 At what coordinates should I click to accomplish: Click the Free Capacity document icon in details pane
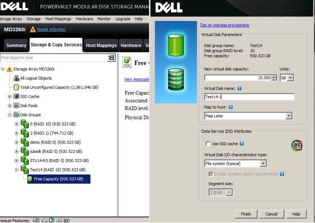(127, 62)
